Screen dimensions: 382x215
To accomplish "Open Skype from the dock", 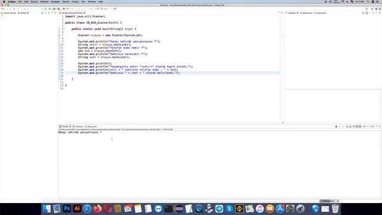I will click(229, 208).
